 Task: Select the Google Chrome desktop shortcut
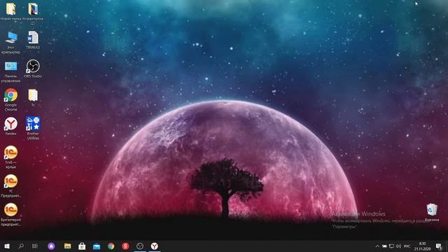tap(11, 100)
